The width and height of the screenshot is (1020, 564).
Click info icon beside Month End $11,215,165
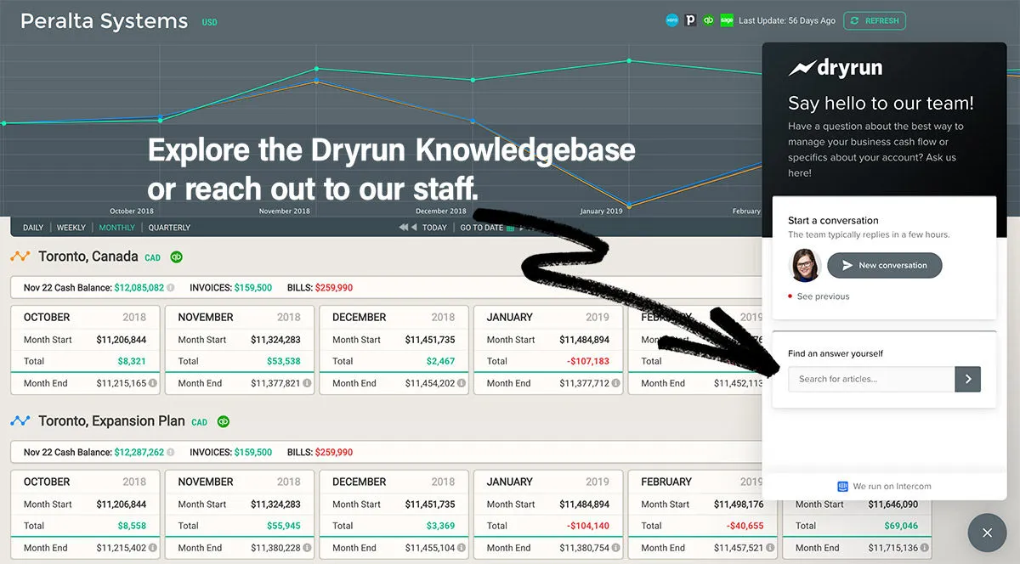pyautogui.click(x=153, y=383)
